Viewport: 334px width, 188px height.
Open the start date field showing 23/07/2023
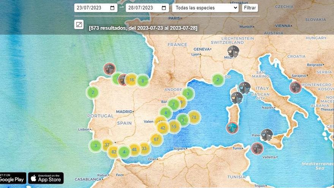[x=96, y=8]
